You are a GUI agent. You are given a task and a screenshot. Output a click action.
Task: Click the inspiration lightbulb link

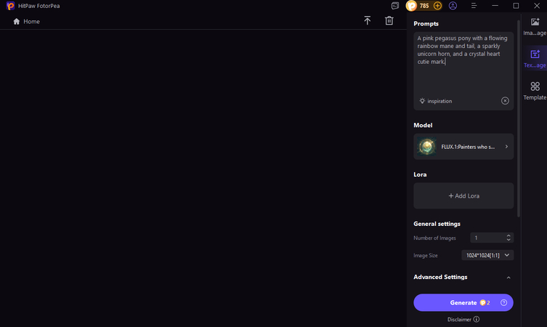436,101
